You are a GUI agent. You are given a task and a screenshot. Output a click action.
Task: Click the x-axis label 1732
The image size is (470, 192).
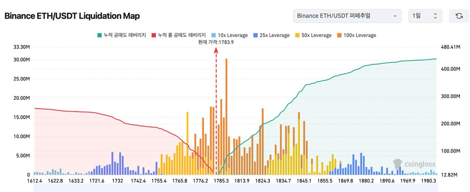pyautogui.click(x=117, y=181)
